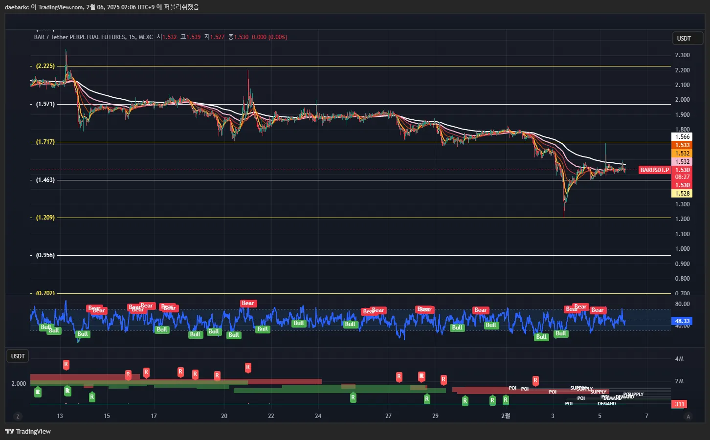Select the (0.956) level label
Viewport: 710px width, 440px height.
pyautogui.click(x=45, y=255)
